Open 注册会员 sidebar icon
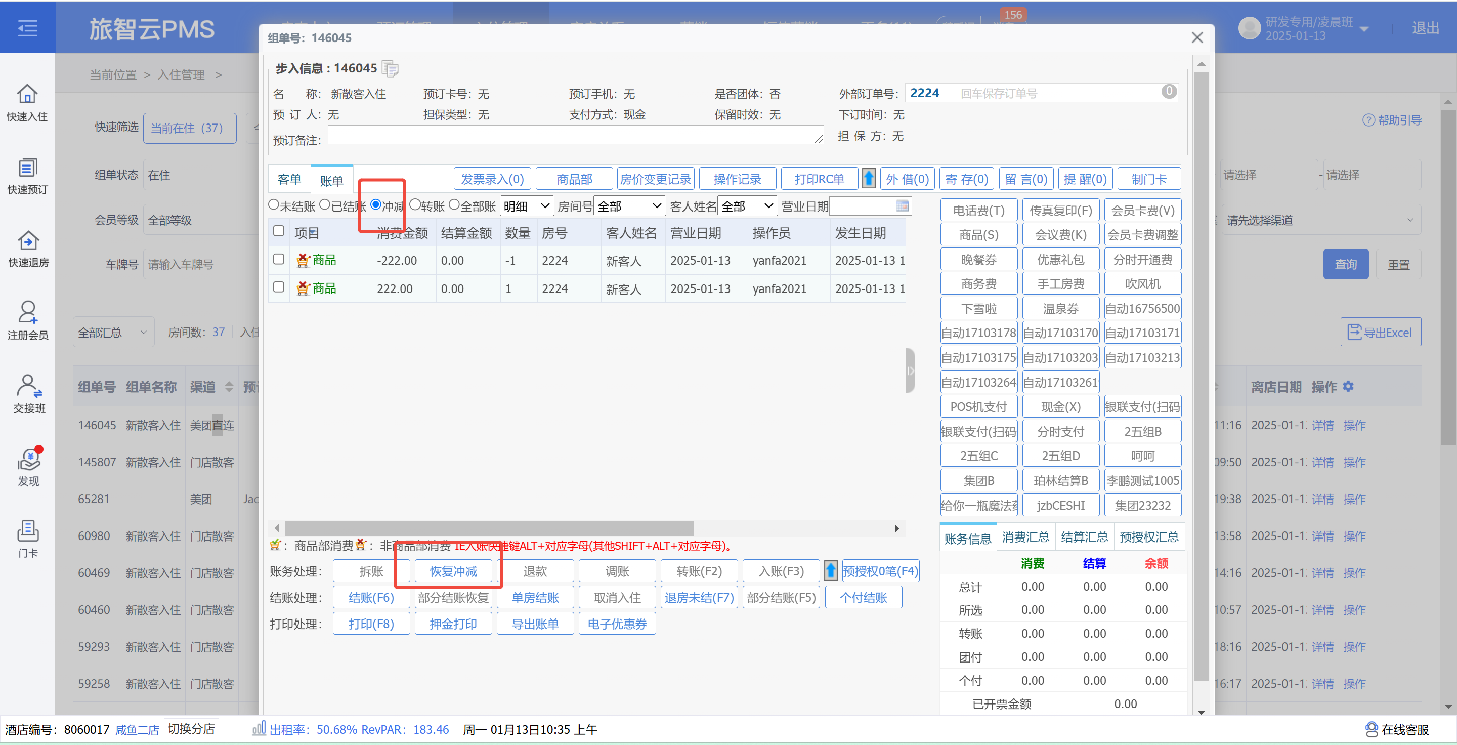Viewport: 1457px width, 745px height. pos(27,321)
